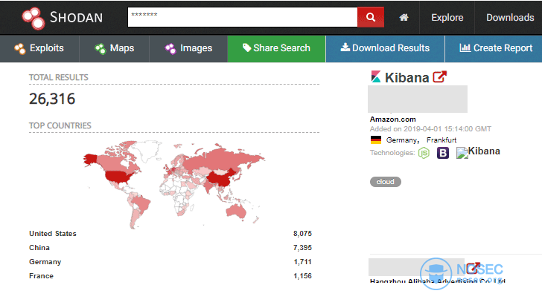This screenshot has width=542, height=308.
Task: Click the 26,316 total results number
Action: [x=52, y=99]
